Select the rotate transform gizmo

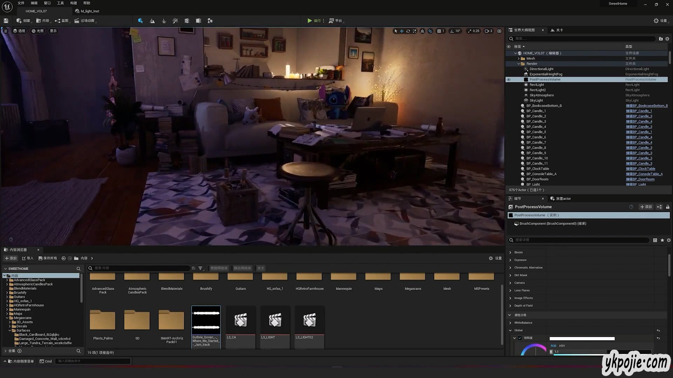[x=408, y=31]
